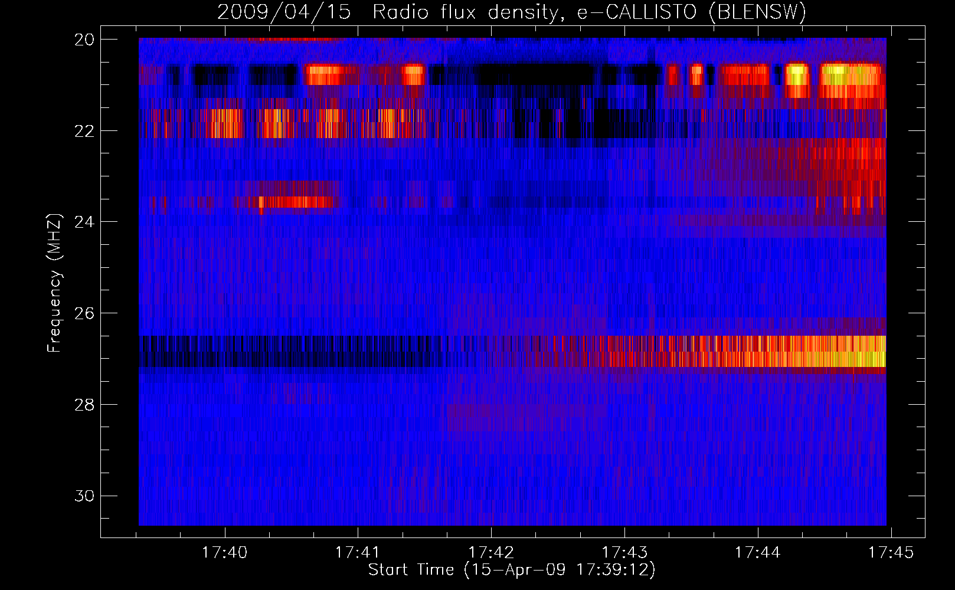Screen dimensions: 955x590
Task: Click the 24 MHz frequency tick label
Action: [84, 222]
